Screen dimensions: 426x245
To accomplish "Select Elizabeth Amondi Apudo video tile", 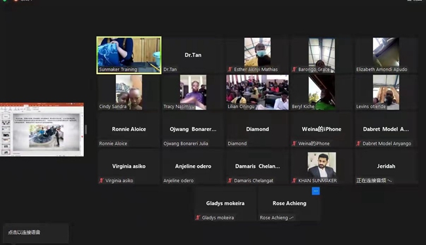I will (x=386, y=55).
